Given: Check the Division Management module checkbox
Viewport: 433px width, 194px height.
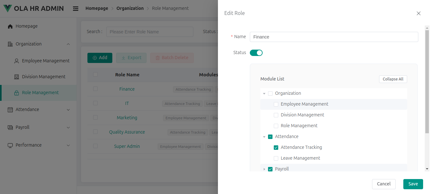Looking at the screenshot, I should (x=276, y=115).
